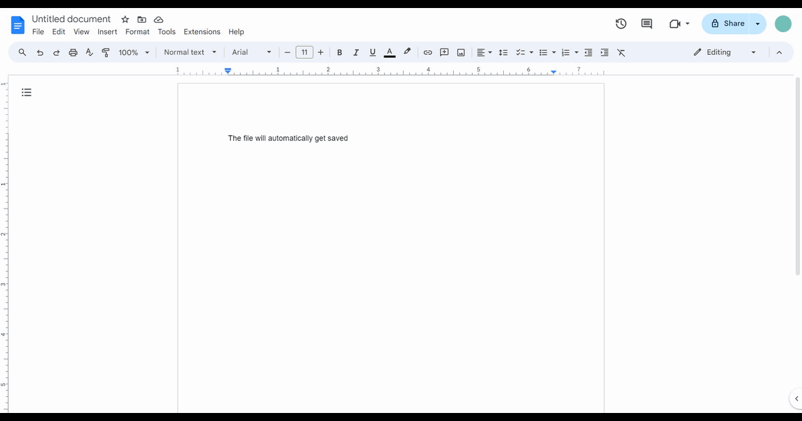The width and height of the screenshot is (802, 421).
Task: Print the document
Action: [73, 52]
